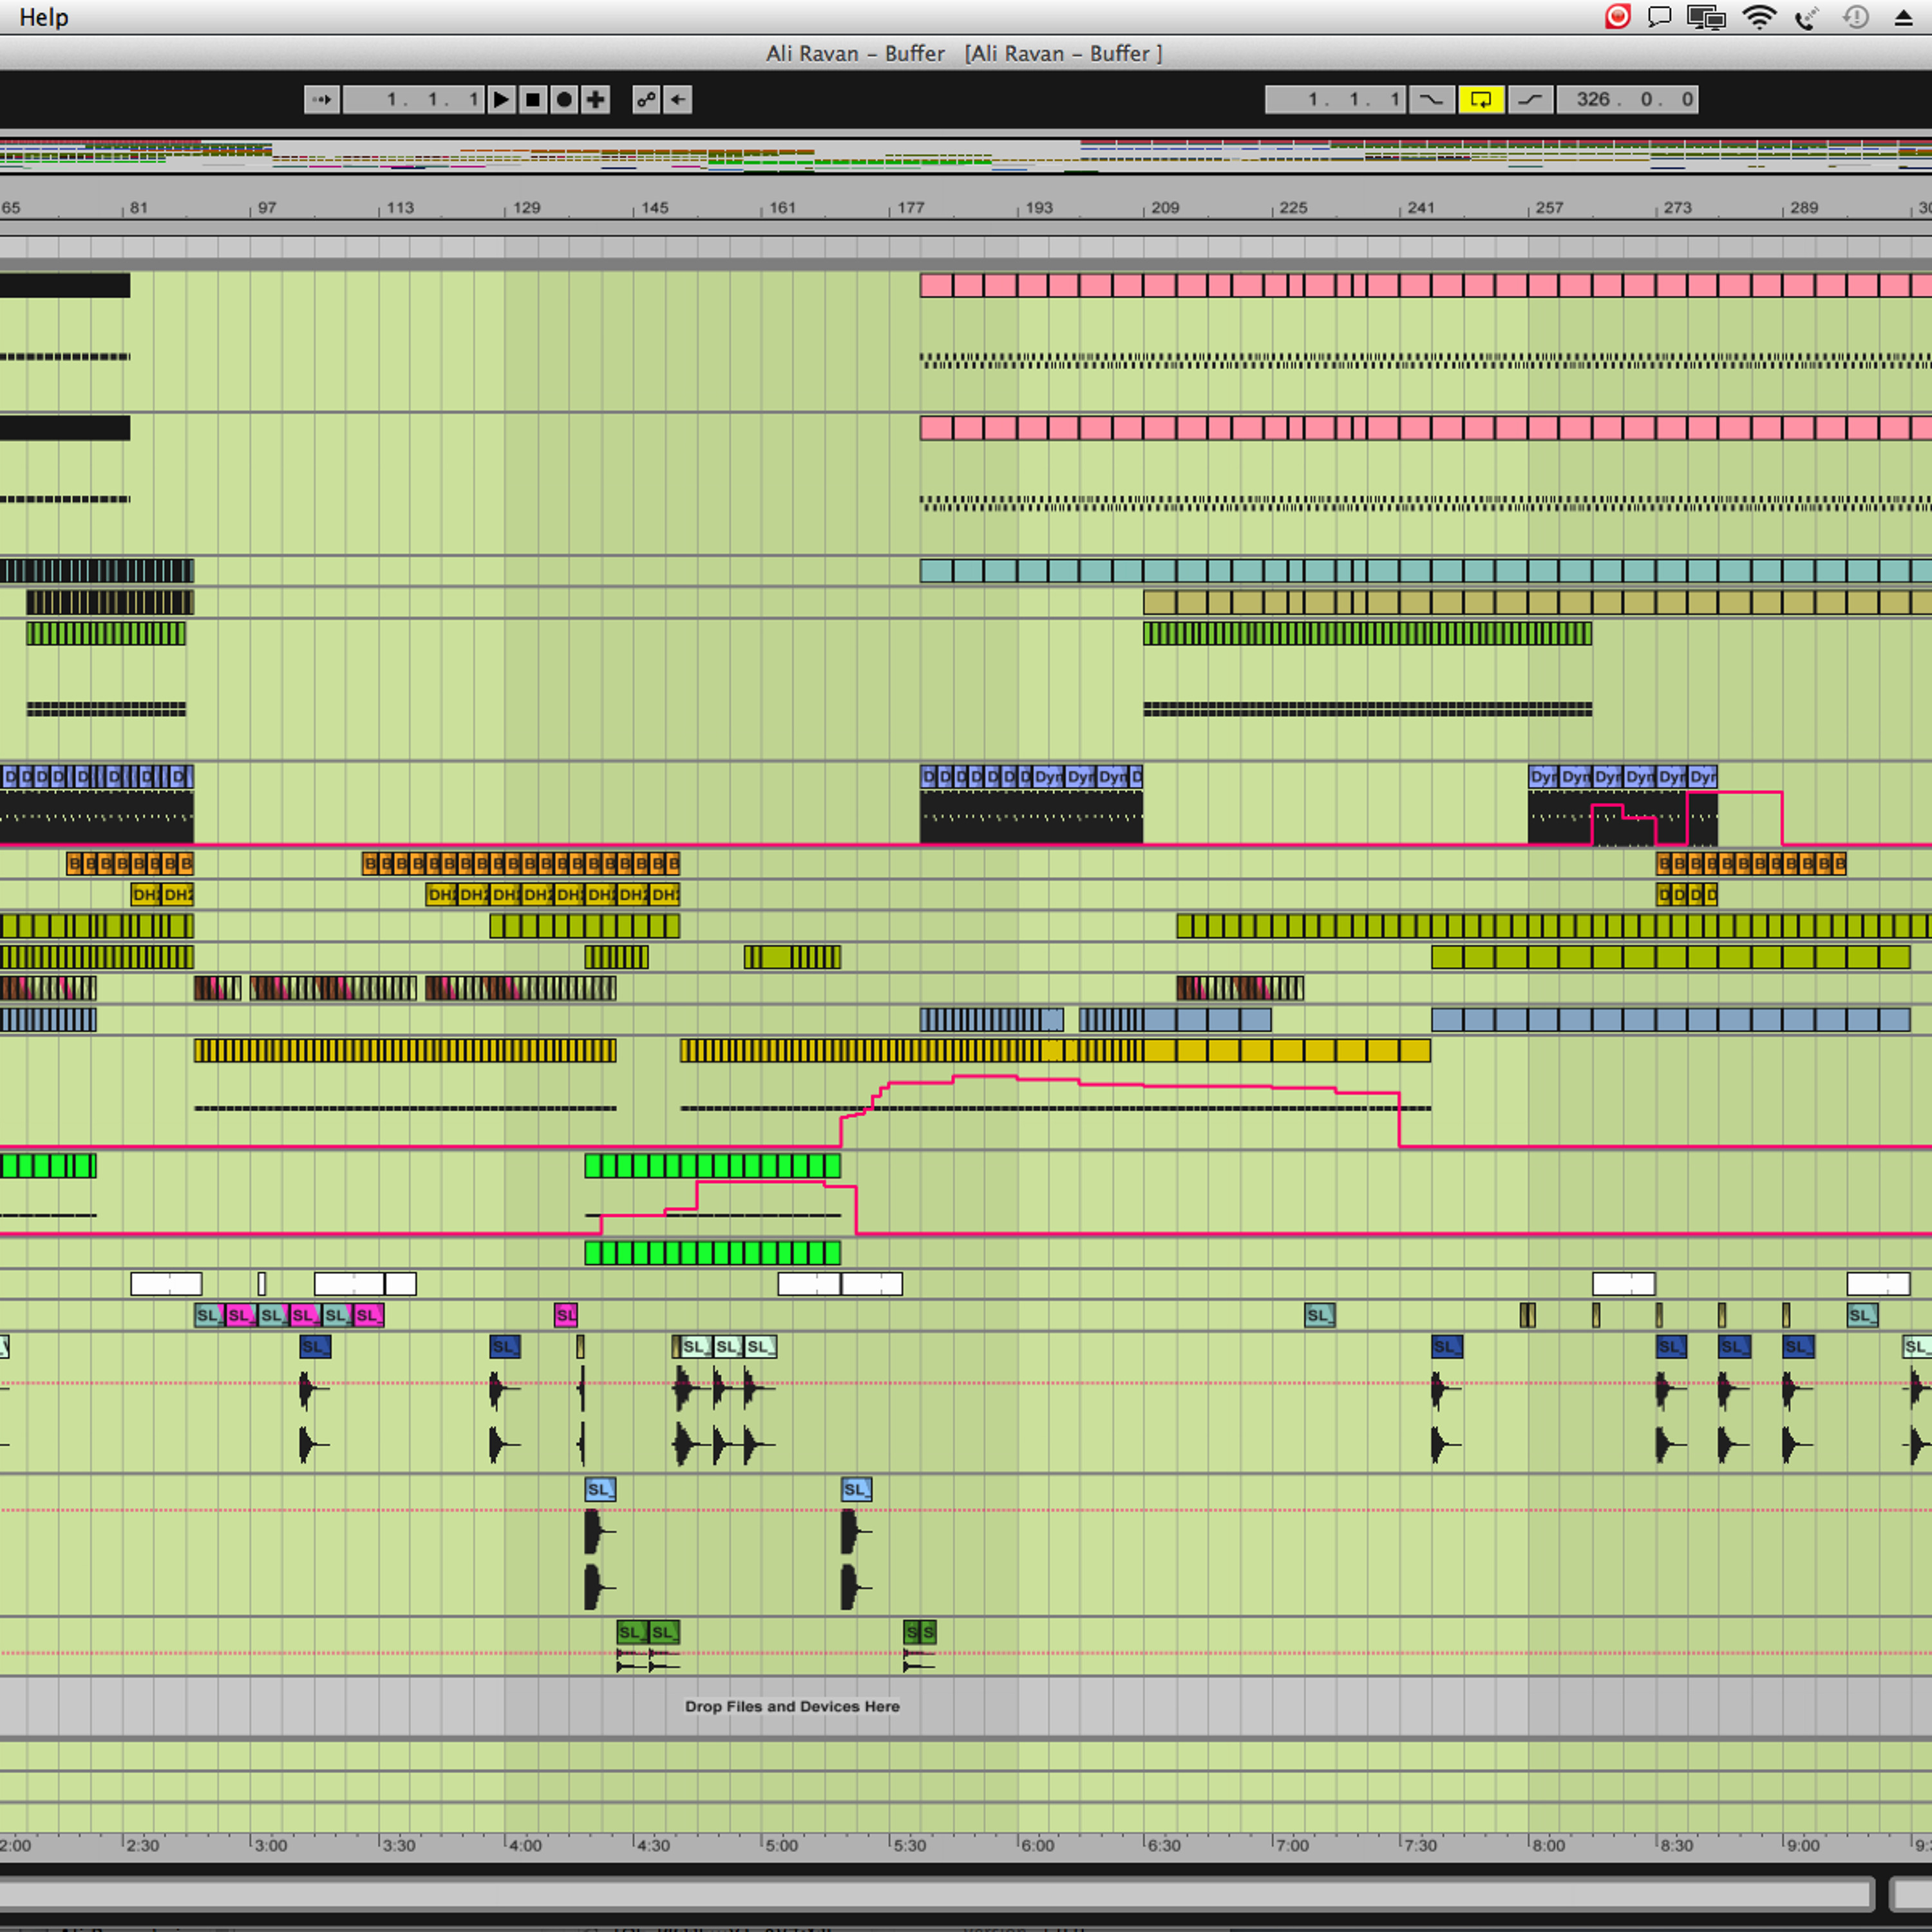This screenshot has height=1932, width=1932.
Task: Select the S S green clip pair near 5:30
Action: [x=920, y=1633]
